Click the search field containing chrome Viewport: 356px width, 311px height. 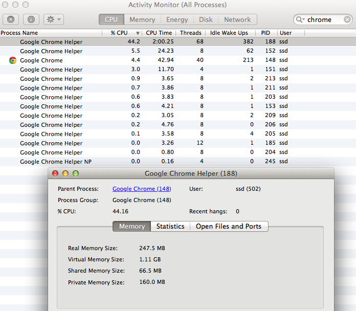(323, 19)
